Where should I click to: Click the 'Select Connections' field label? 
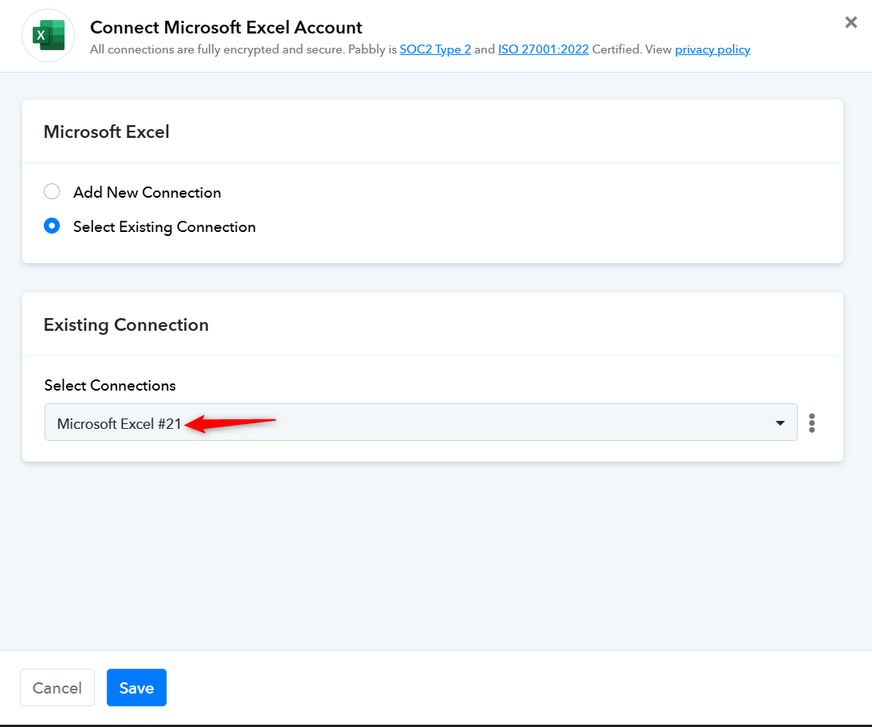click(x=110, y=386)
